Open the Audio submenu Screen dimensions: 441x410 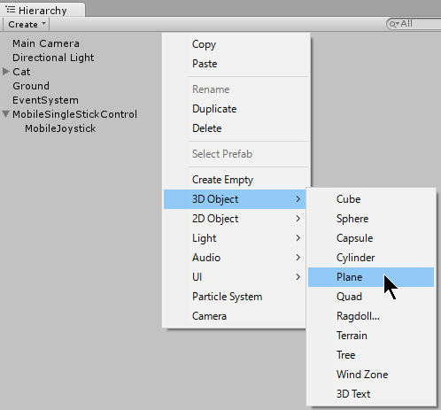pos(235,258)
